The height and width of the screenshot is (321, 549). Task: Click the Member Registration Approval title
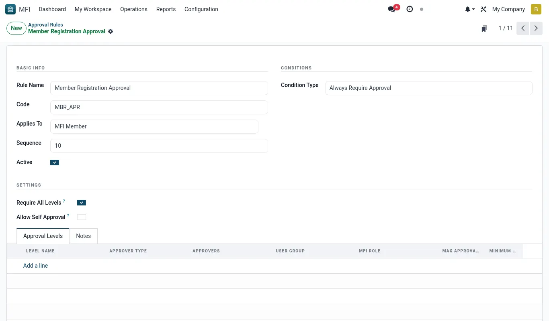tap(67, 31)
